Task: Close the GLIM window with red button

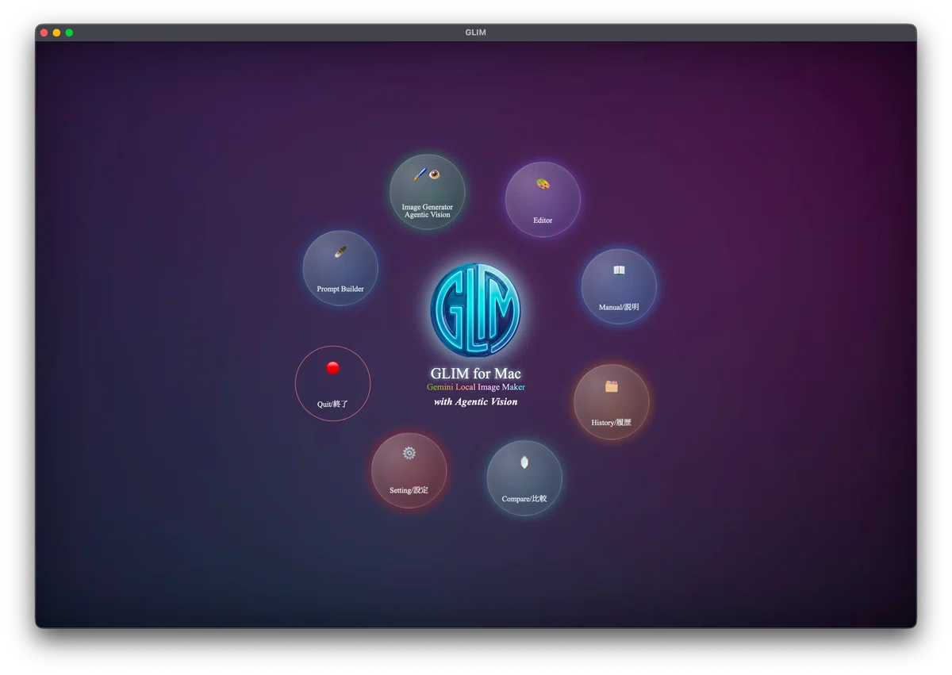Action: point(44,33)
